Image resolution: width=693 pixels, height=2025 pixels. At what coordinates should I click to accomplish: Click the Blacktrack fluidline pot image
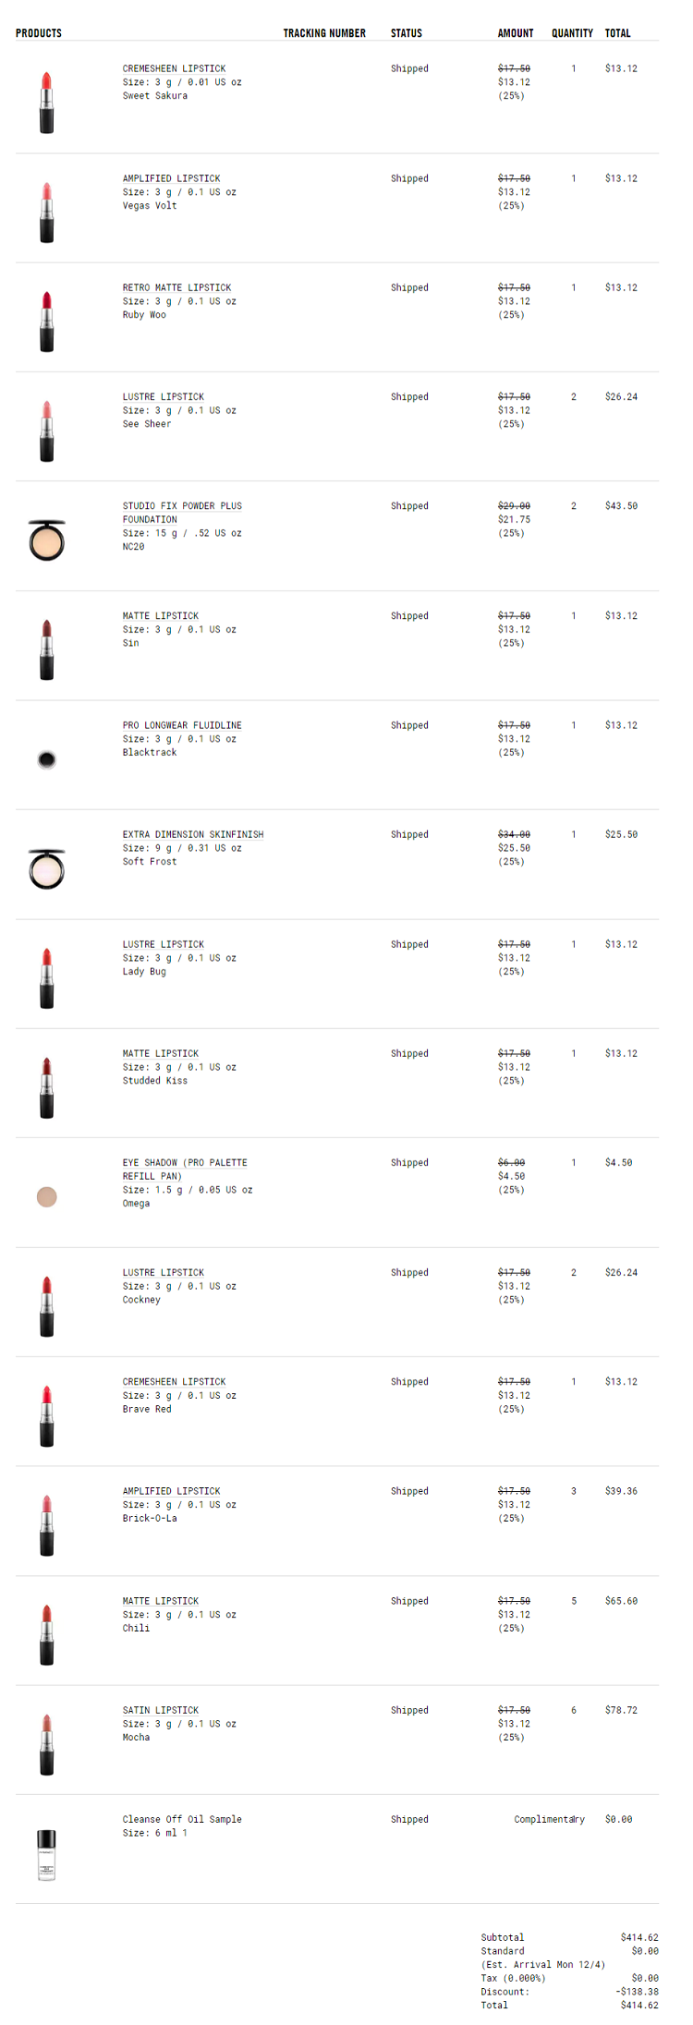point(46,759)
